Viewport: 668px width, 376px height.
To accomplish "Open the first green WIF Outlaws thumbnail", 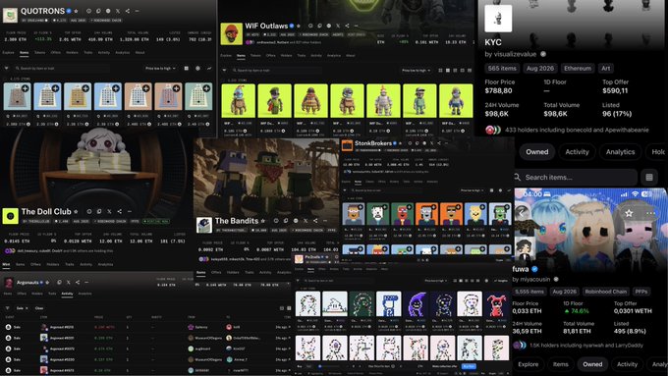I will [x=238, y=100].
